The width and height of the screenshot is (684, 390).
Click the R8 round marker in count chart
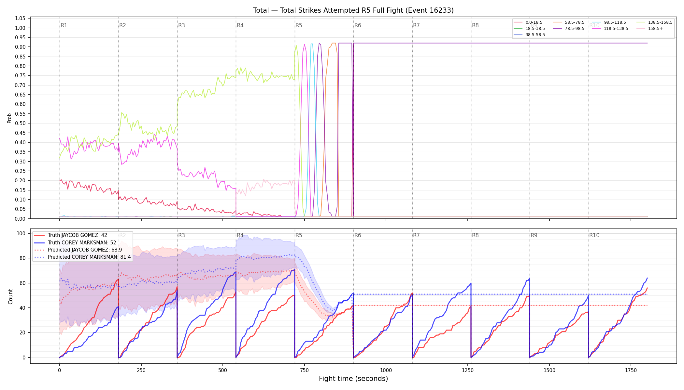[x=475, y=235]
